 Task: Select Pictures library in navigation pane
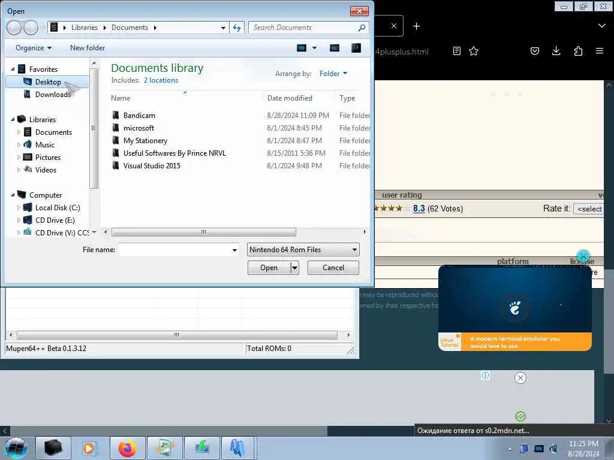coord(48,158)
